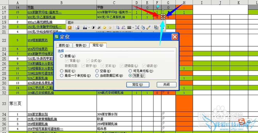This screenshot has width=258, height=133.
Task: Click the picture color mode icon
Action: click(x=85, y=27)
